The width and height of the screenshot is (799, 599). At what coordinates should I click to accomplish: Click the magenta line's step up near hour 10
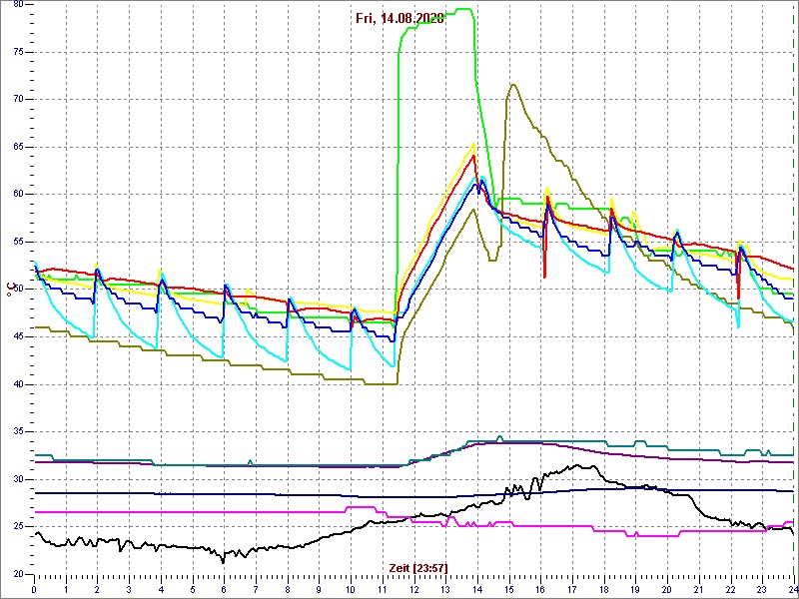(346, 508)
